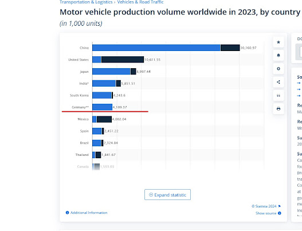This screenshot has width=302, height=231.
Task: Click the Brazil label
Action: point(84,143)
